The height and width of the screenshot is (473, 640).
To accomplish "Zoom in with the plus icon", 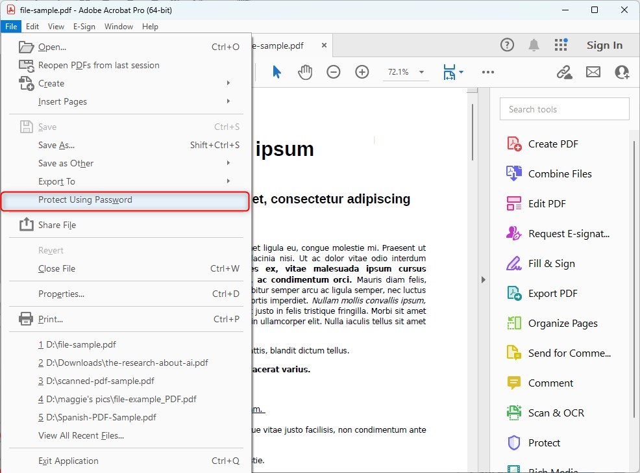I will pos(362,72).
